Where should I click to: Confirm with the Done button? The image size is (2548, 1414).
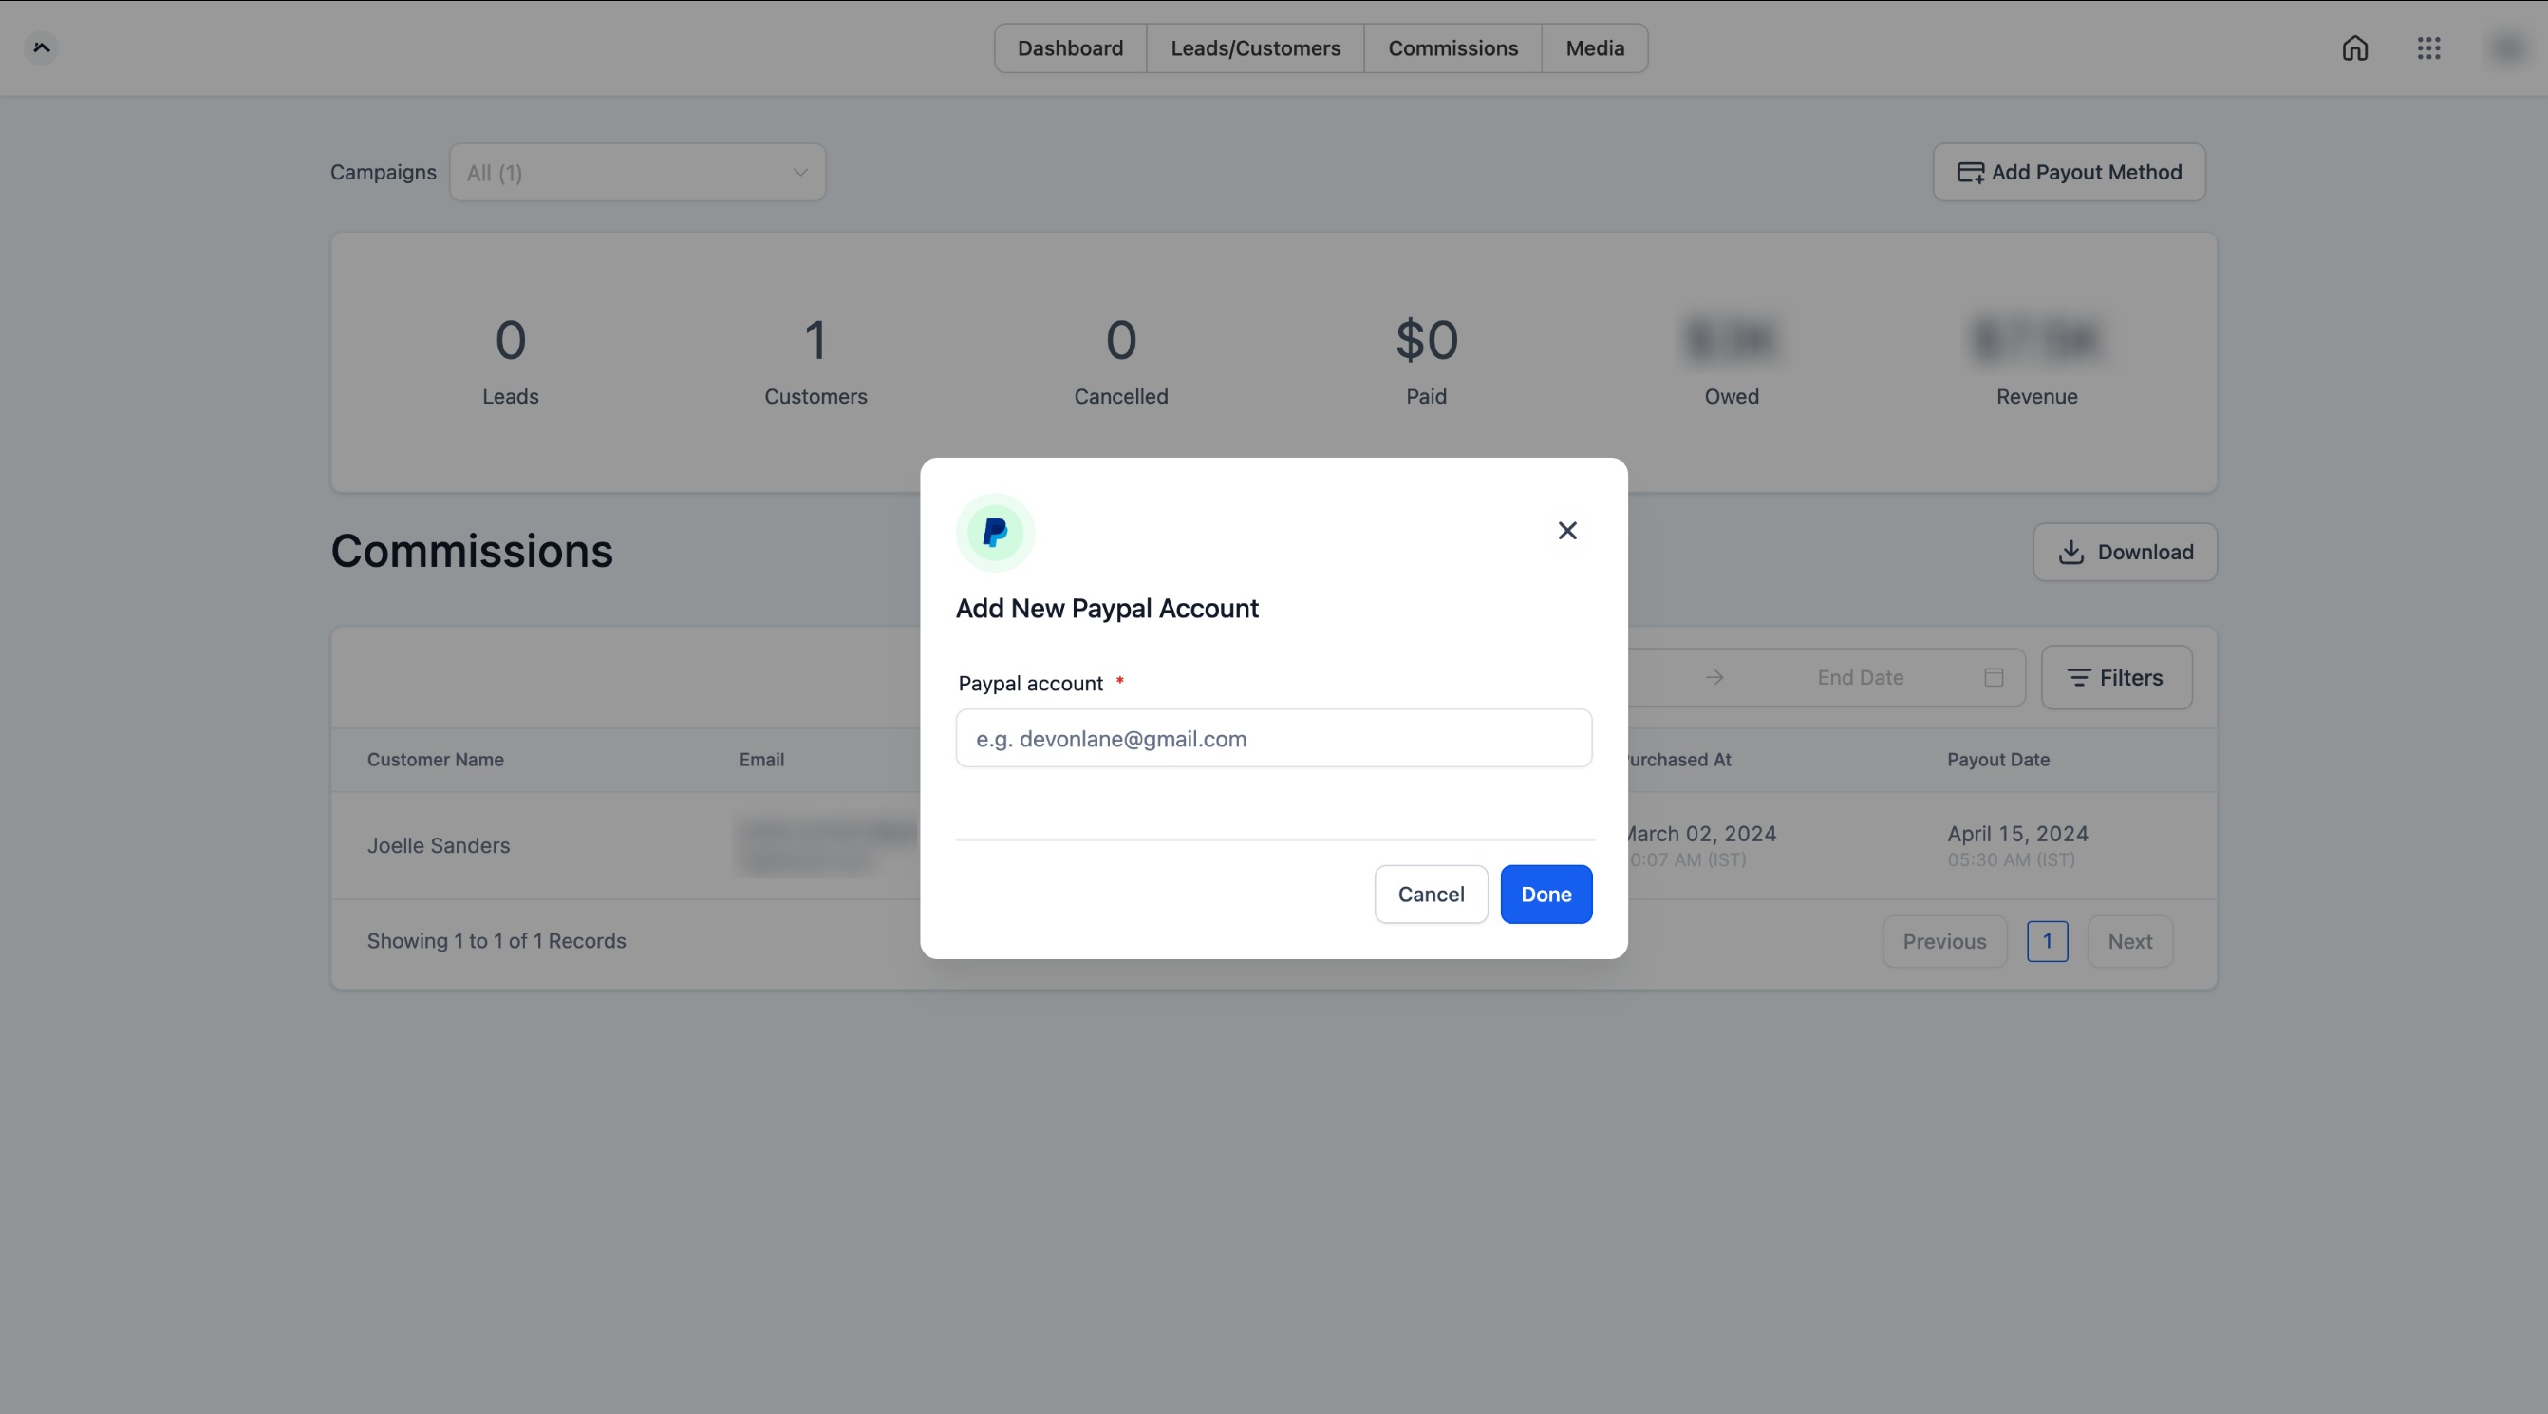(x=1545, y=895)
